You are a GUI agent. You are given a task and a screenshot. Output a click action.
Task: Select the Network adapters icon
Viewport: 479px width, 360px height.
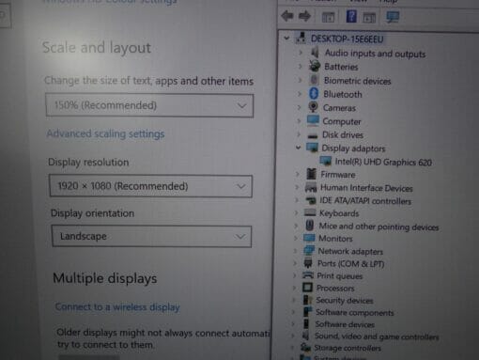[x=309, y=251]
